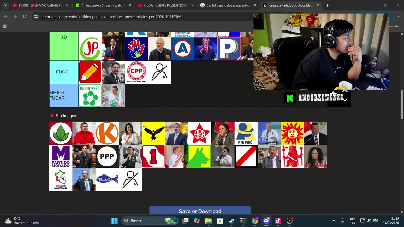Click the up chevron on webcam overlay
This screenshot has height=227, width=404.
[x=345, y=91]
